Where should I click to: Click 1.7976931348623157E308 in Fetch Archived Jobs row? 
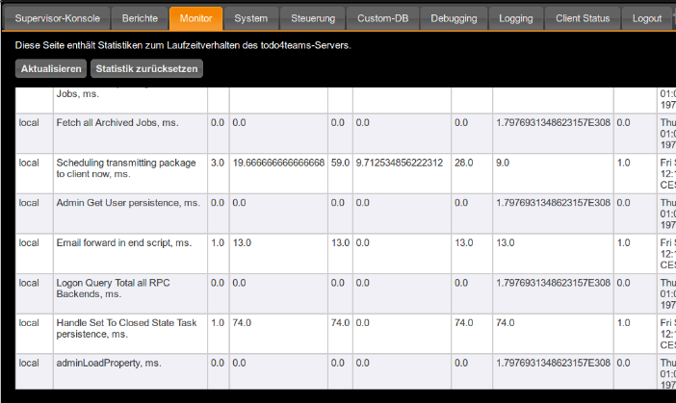553,123
